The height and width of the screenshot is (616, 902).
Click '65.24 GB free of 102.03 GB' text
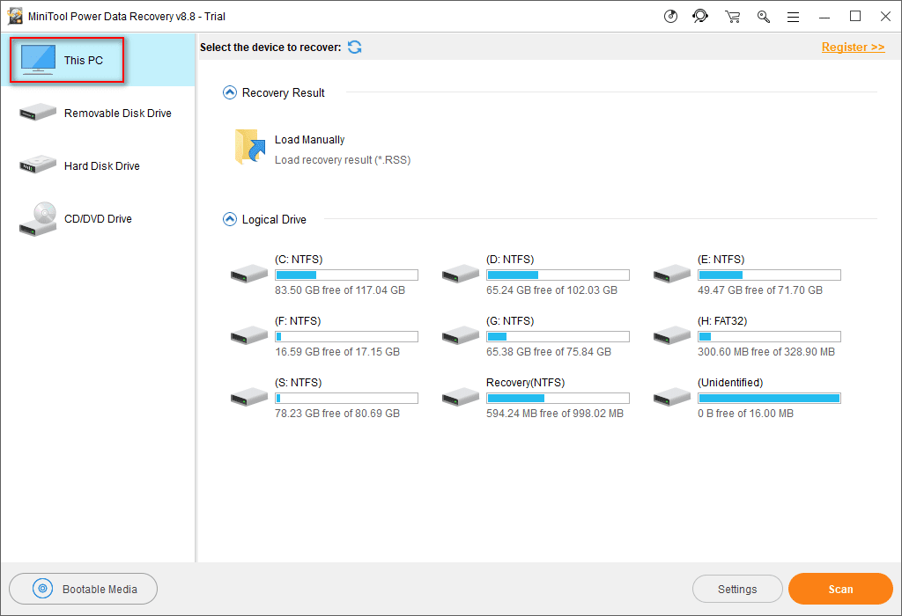tap(551, 290)
